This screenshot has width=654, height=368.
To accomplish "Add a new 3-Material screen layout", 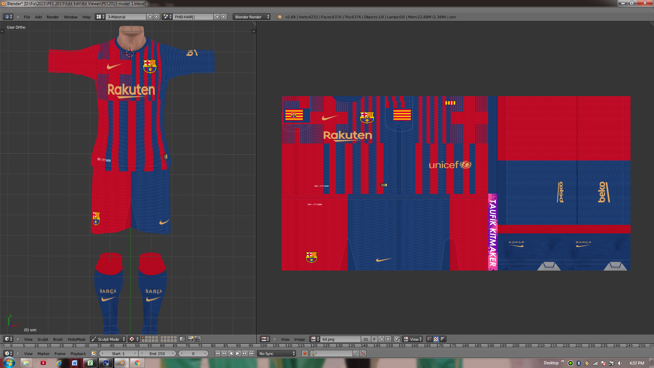I will [150, 17].
